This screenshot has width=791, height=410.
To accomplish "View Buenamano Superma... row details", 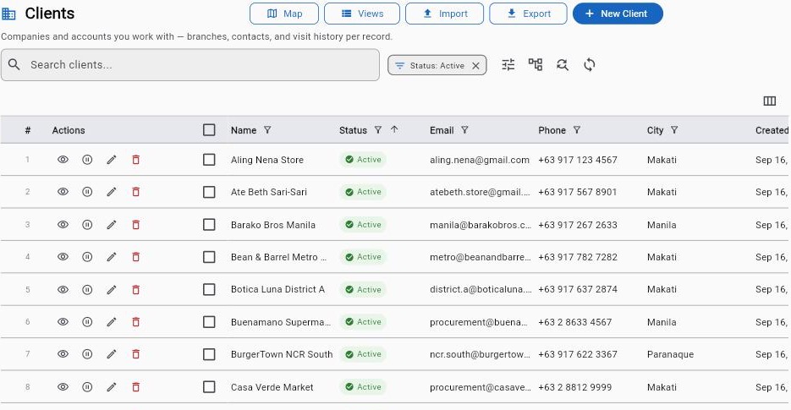I will click(x=63, y=322).
